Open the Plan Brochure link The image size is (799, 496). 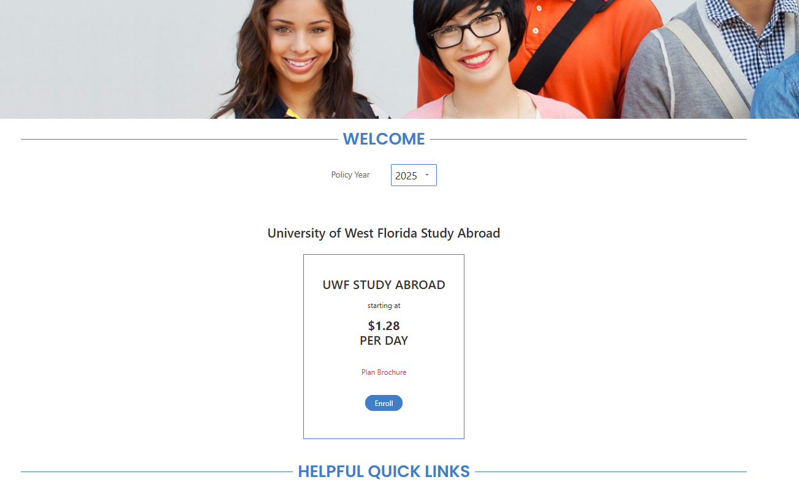click(x=384, y=372)
